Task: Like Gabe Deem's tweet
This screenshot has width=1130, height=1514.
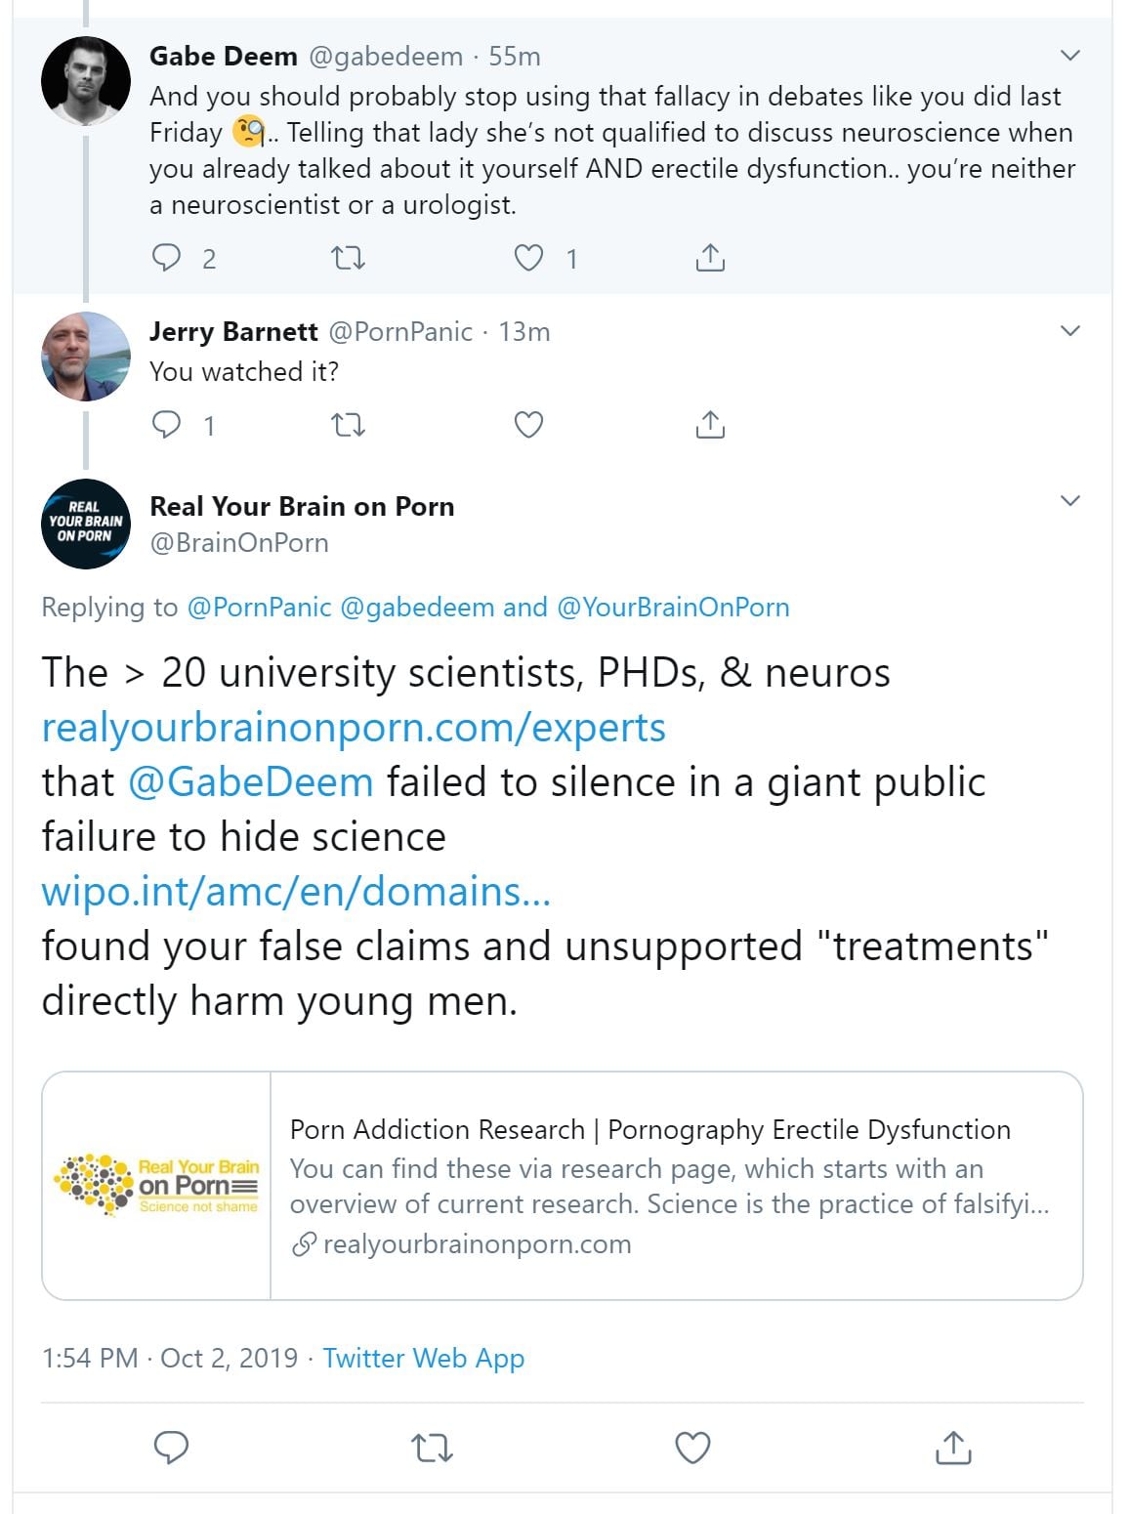Action: 528,258
